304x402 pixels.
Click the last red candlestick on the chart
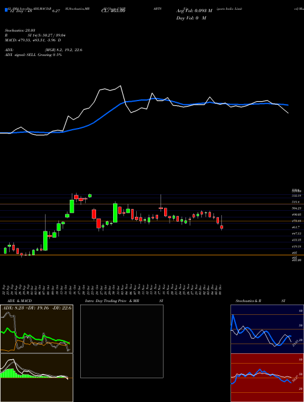[x=221, y=227]
